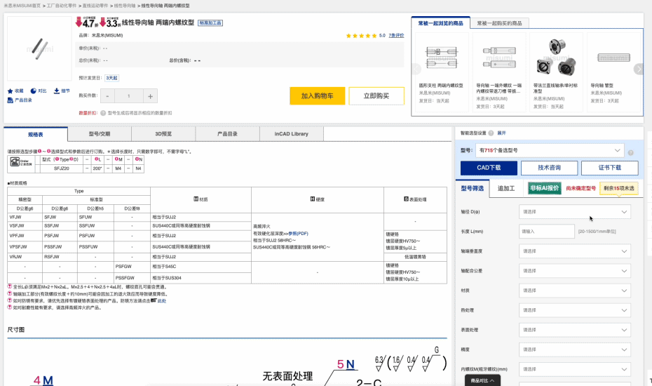Screen dimensions: 652x386
Task: Switch to 常被一起购买的商品 tab
Action: 500,23
